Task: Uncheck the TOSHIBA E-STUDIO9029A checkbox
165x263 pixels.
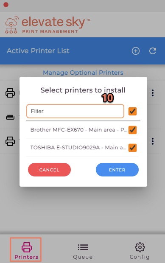Action: [132, 148]
